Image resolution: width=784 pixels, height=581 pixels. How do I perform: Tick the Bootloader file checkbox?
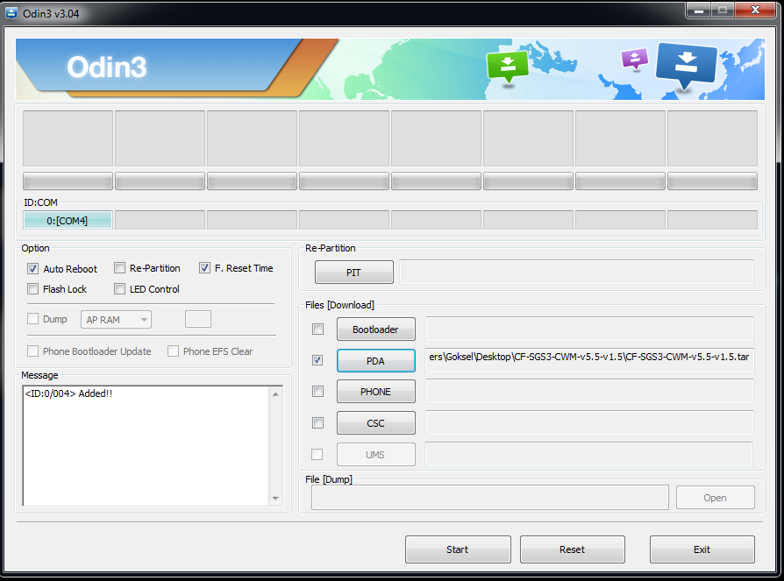click(x=317, y=329)
